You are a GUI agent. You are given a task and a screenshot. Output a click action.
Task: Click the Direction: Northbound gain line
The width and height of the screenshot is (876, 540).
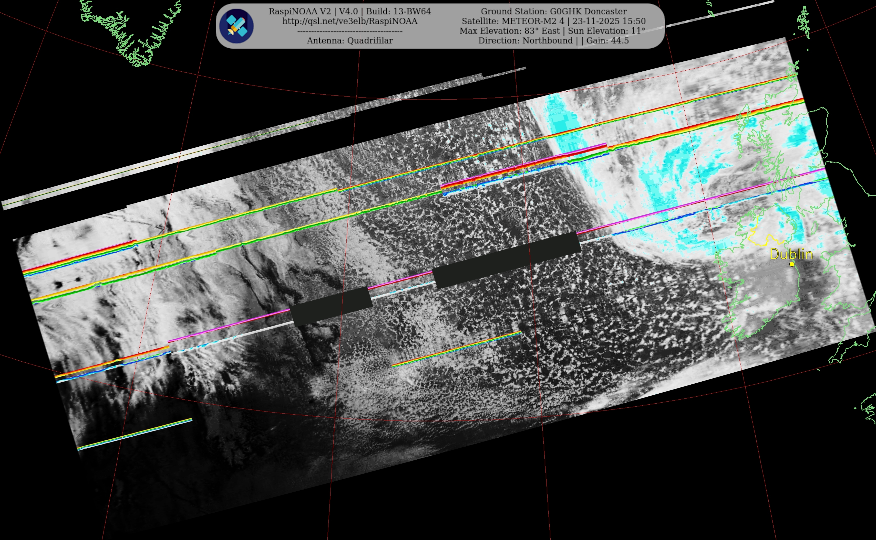(x=553, y=40)
